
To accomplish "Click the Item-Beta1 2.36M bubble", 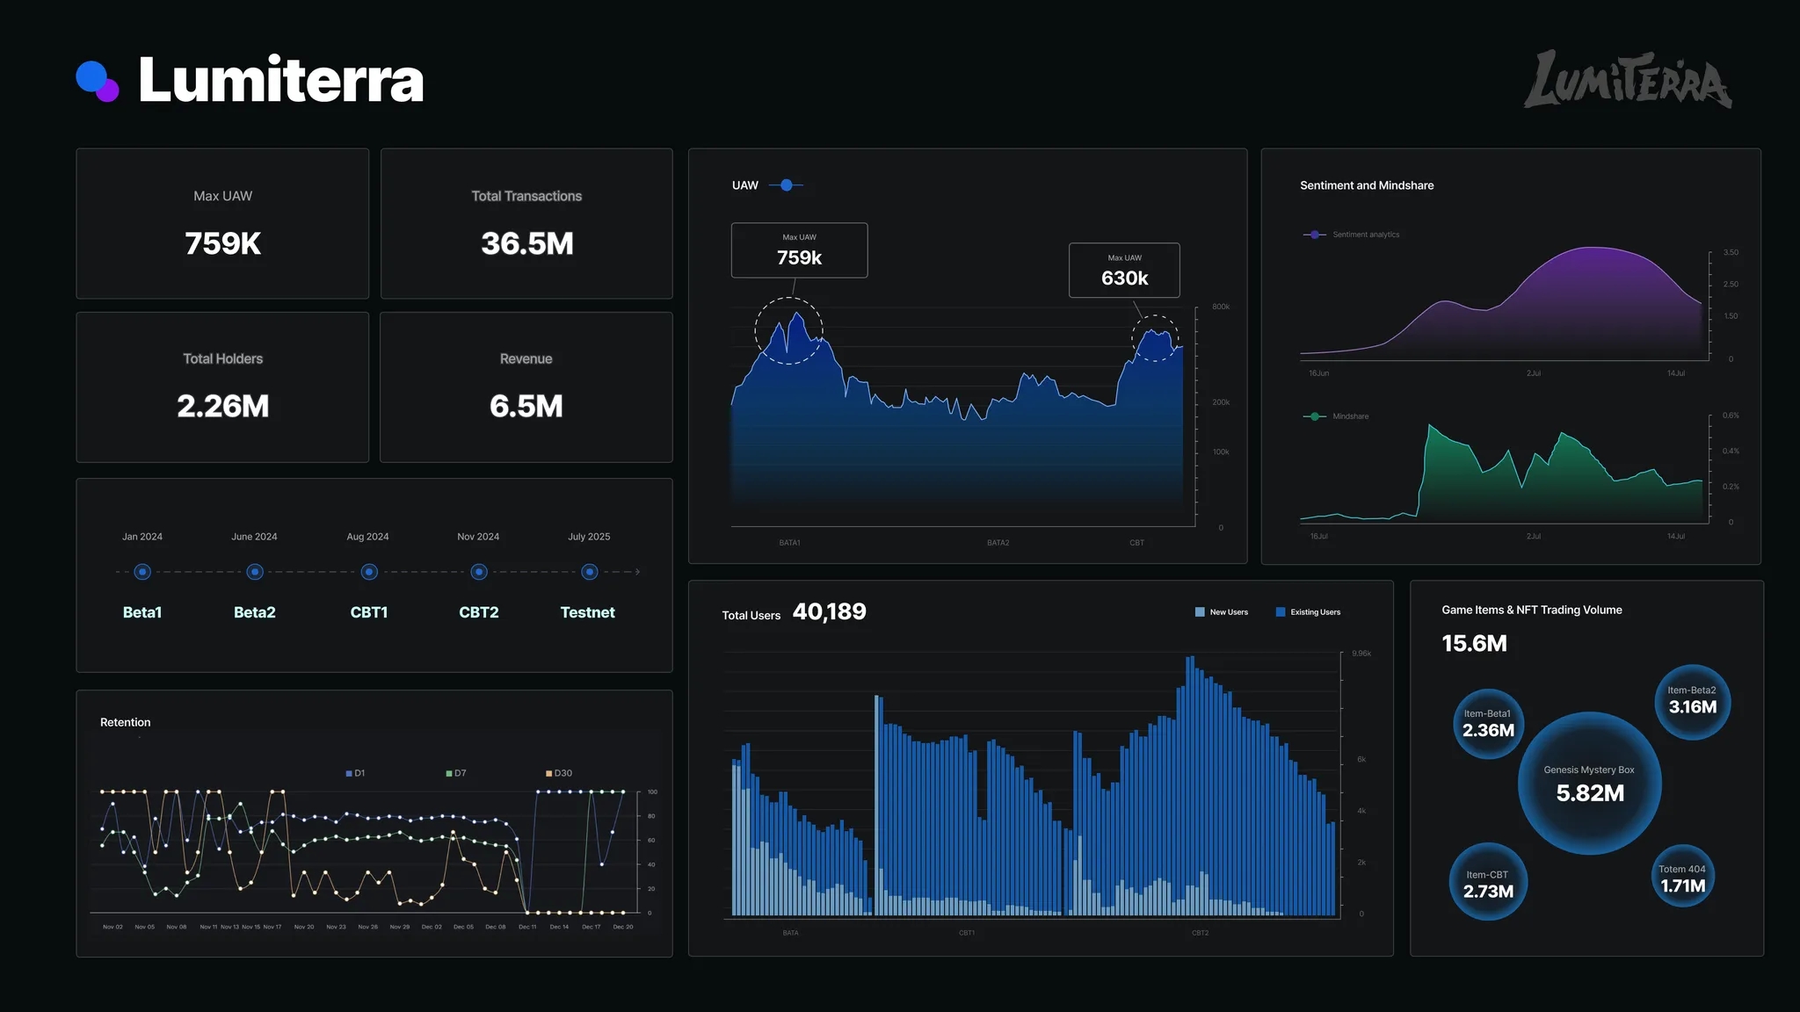I will (1488, 723).
